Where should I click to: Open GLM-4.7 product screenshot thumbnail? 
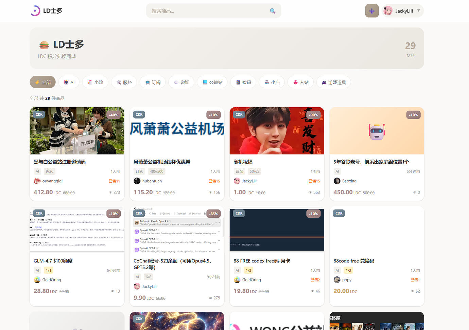(x=77, y=230)
